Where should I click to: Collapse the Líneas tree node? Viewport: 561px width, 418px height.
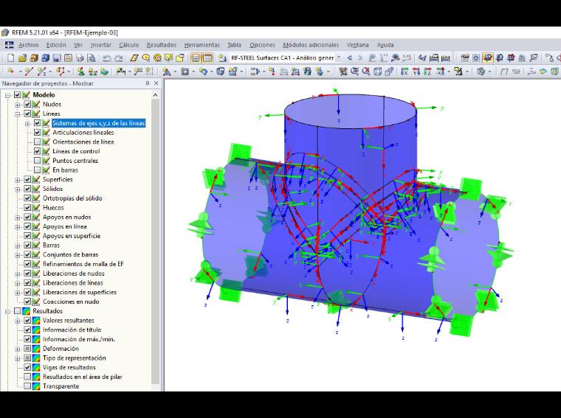18,114
